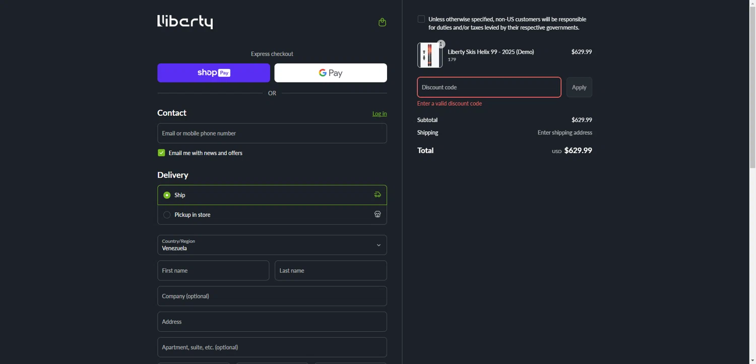
Task: Click the Company (optional) field
Action: click(x=272, y=296)
